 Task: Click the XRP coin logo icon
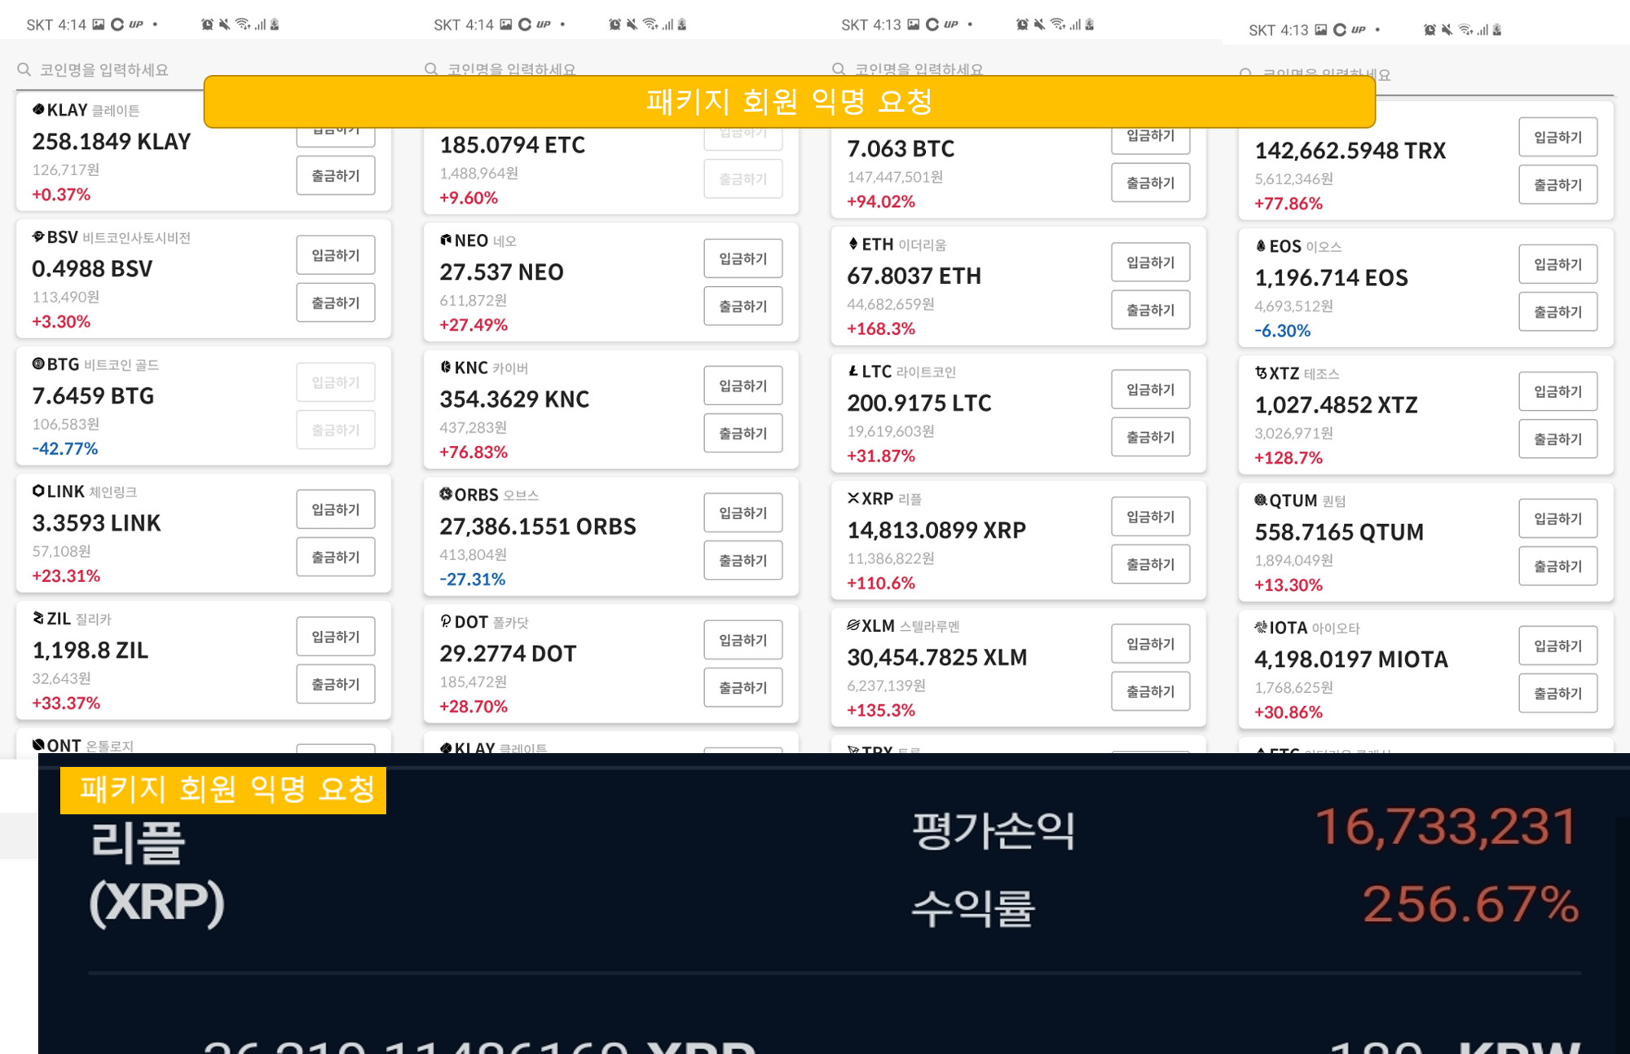coord(853,498)
